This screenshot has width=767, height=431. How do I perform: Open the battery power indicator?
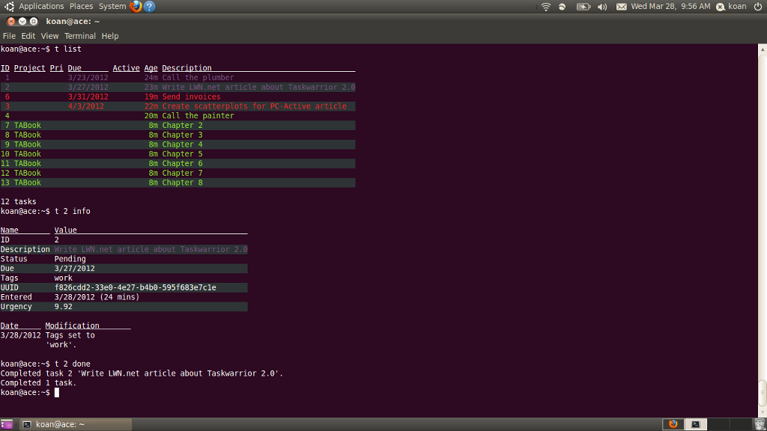(583, 7)
